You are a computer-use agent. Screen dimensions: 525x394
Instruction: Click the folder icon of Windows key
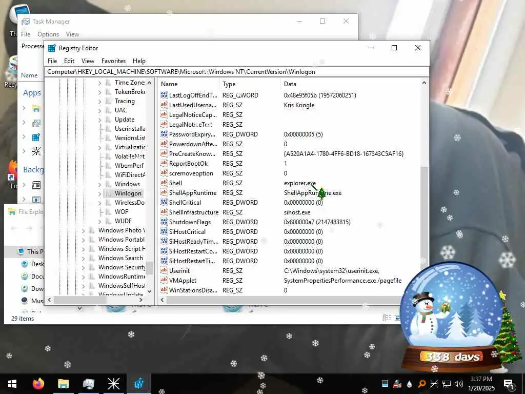coord(108,184)
